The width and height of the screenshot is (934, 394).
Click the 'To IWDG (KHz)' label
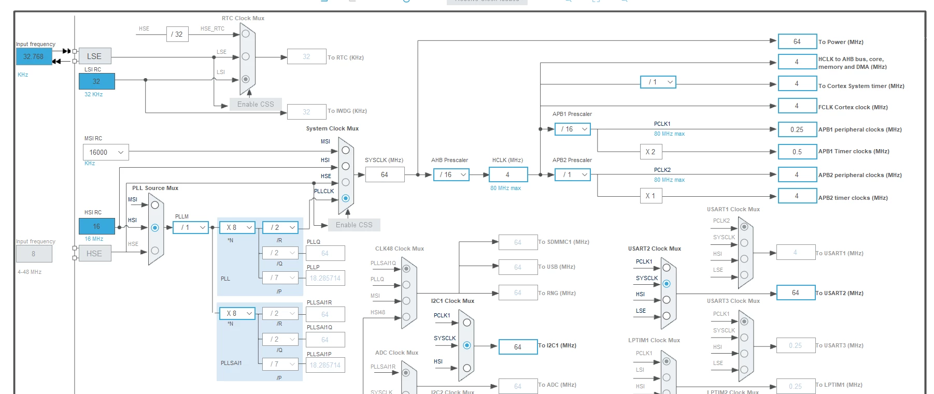[x=347, y=111]
